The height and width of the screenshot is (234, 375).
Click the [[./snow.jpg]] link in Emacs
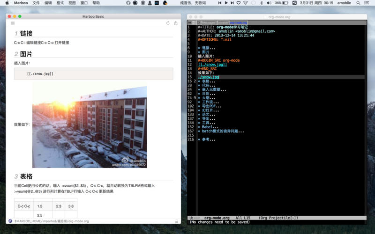click(x=212, y=65)
